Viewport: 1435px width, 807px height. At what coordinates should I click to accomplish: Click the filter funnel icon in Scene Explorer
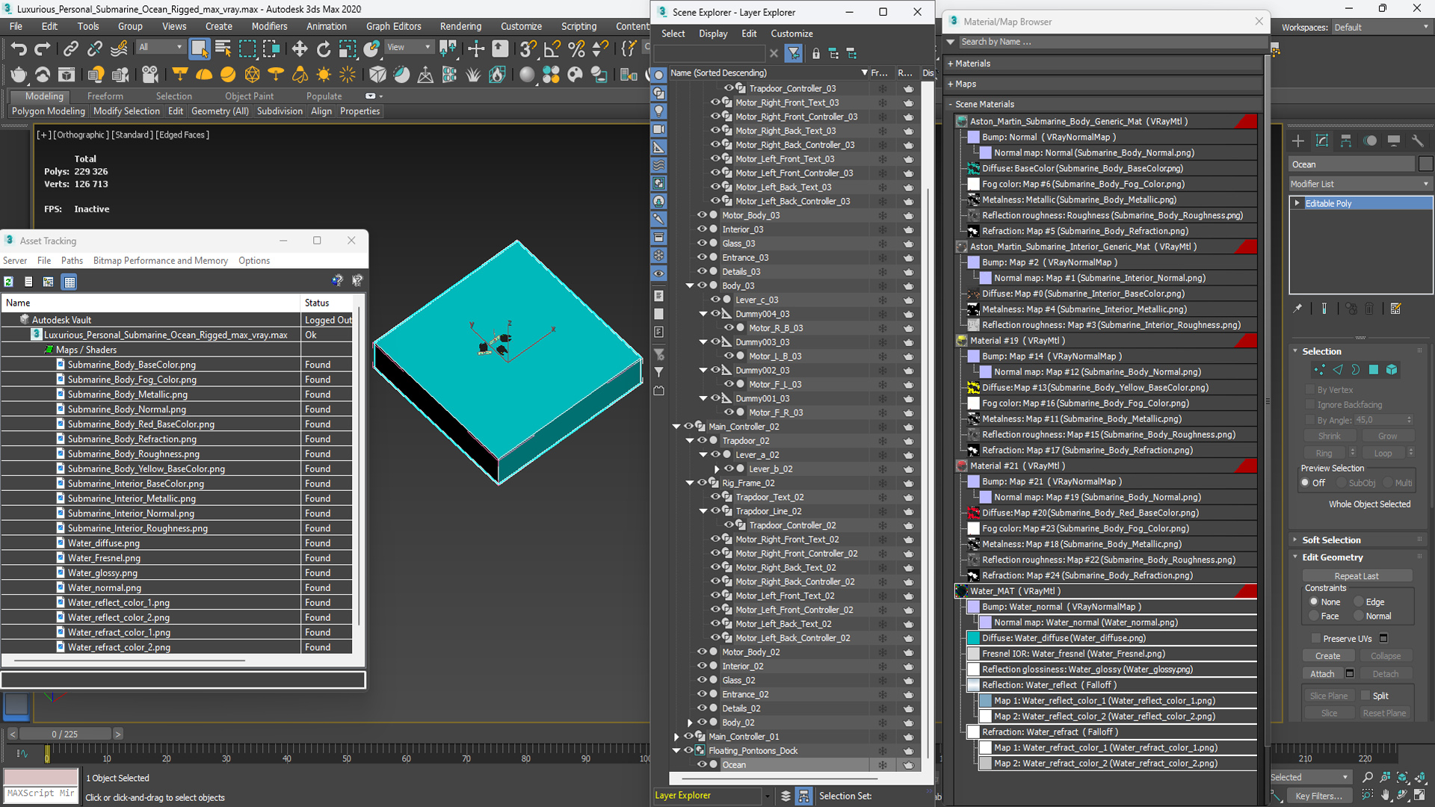click(x=794, y=53)
